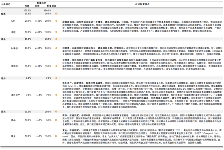Click the arrow icon in the A股 row
This screenshot has width=224, height=150.
tap(56, 21)
